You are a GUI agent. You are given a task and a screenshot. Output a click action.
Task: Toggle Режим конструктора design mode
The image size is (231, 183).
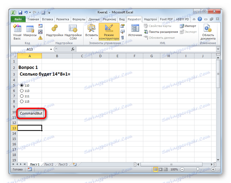[x=109, y=32]
